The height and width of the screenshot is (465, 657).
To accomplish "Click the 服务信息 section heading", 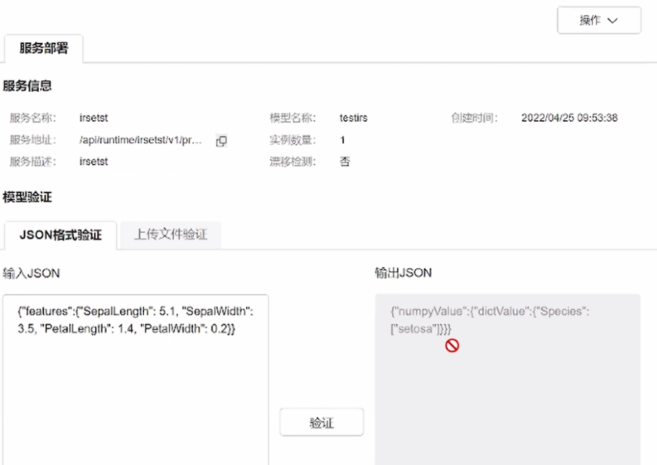I will (27, 86).
